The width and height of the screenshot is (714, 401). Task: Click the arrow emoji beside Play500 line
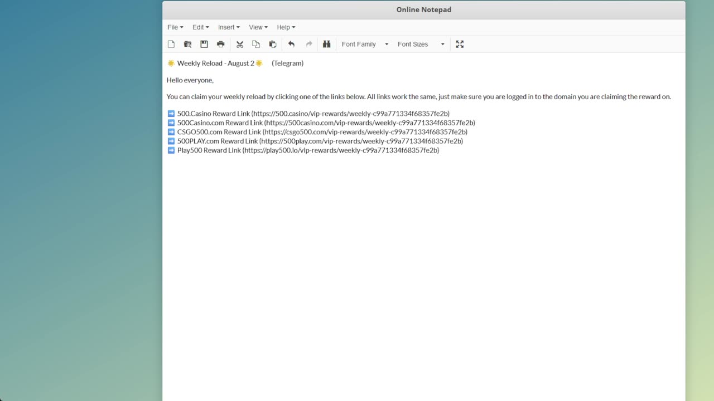point(171,150)
